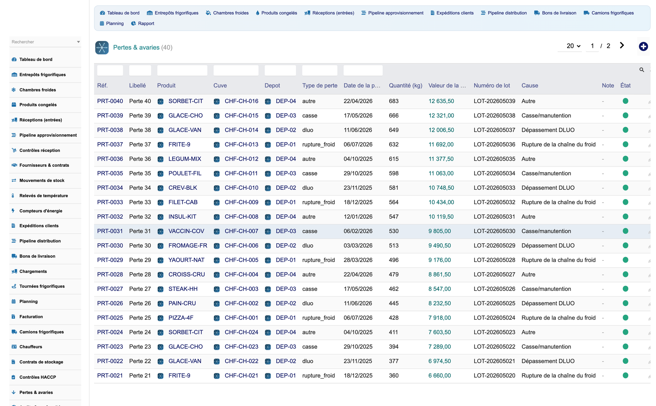This screenshot has height=406, width=656.
Task: Sort by Type de perte column header
Action: click(320, 86)
